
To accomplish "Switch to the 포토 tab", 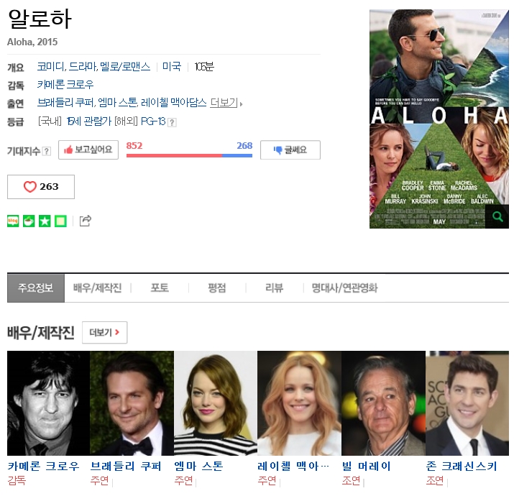I will click(160, 288).
